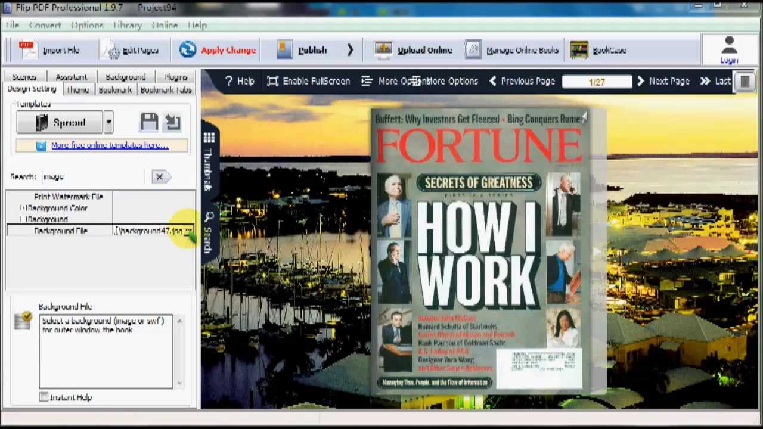Open Manage Online Books
Viewport: 763px width, 429px height.
pos(513,50)
